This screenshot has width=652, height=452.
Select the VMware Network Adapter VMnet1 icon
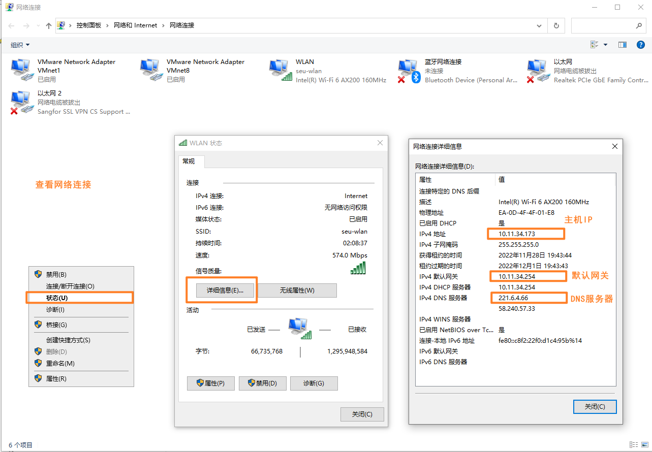pyautogui.click(x=21, y=70)
